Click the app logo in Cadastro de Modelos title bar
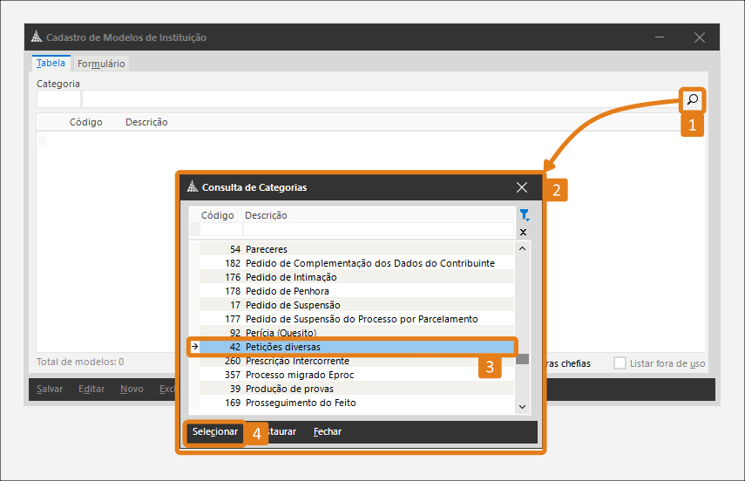The height and width of the screenshot is (481, 745). [36, 37]
